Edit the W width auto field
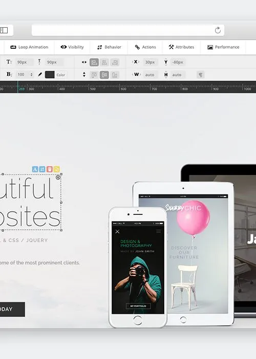The height and width of the screenshot is (359, 256). click(150, 75)
